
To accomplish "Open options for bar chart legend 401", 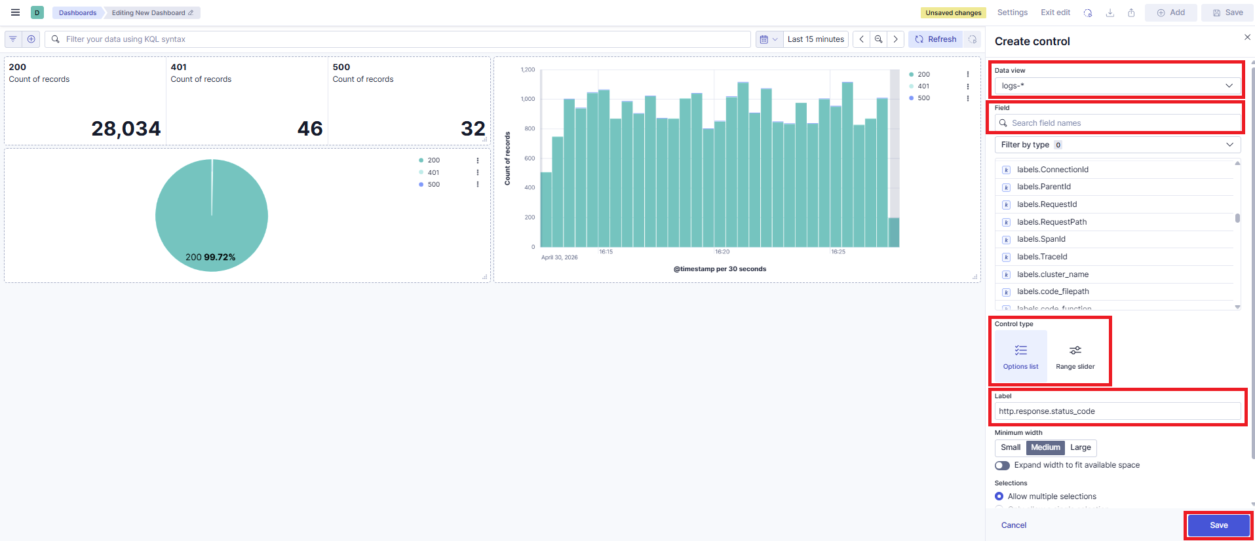I will click(x=968, y=86).
